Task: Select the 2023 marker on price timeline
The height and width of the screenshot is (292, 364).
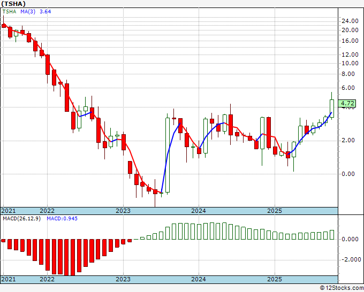Action: [x=123, y=211]
